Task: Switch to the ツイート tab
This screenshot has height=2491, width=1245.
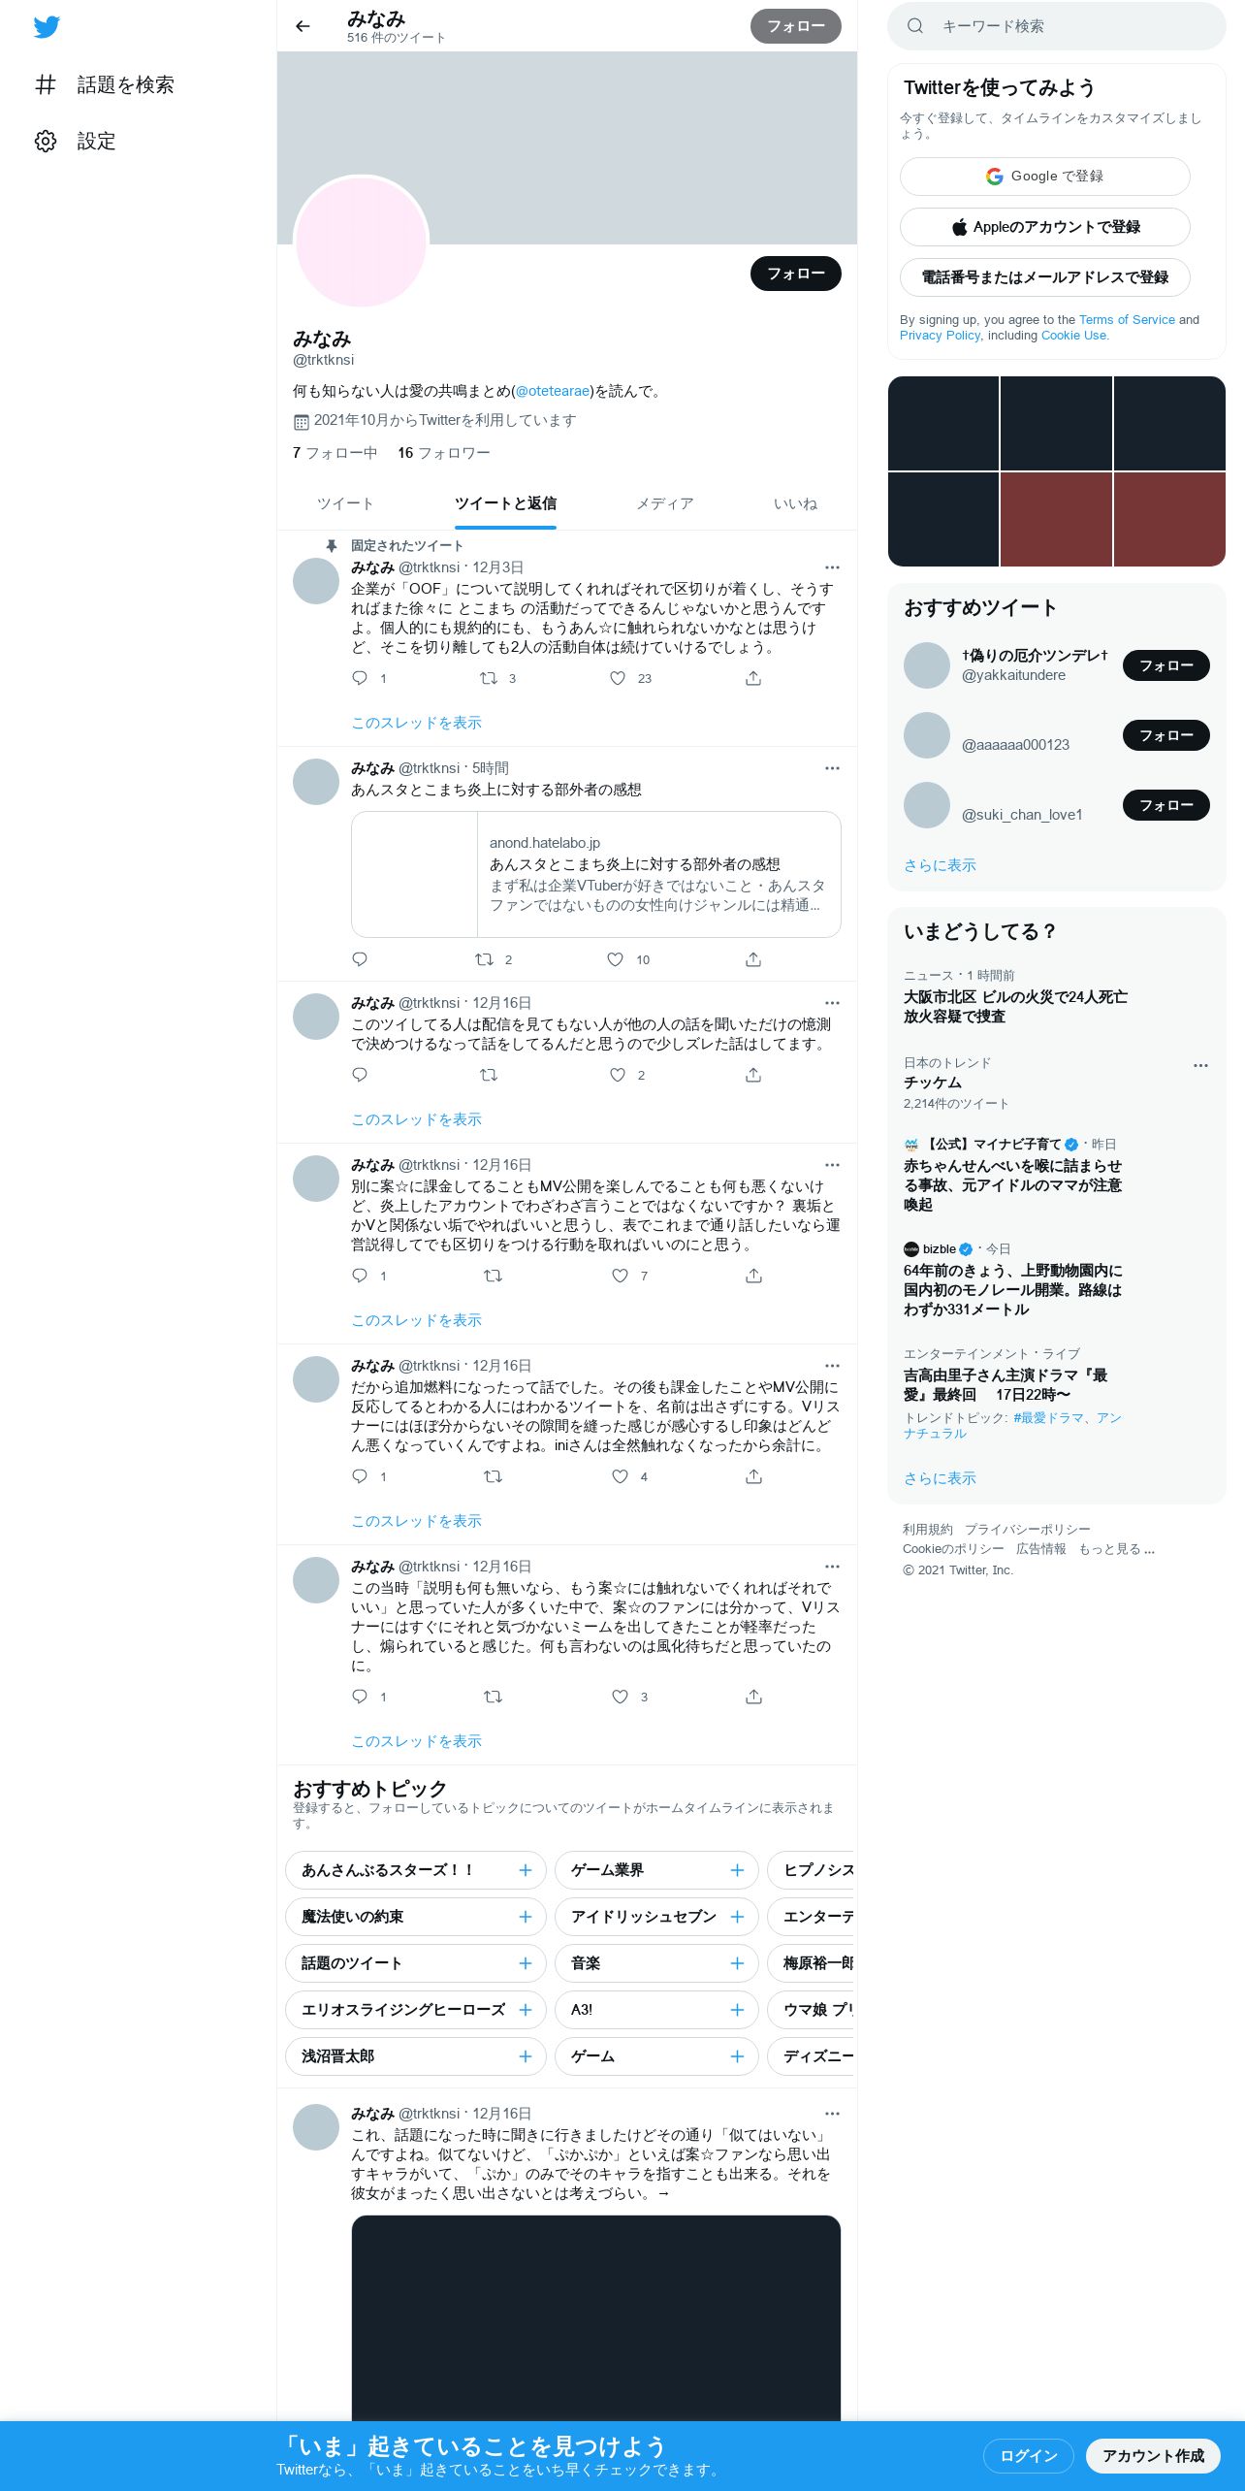Action: pos(345,503)
